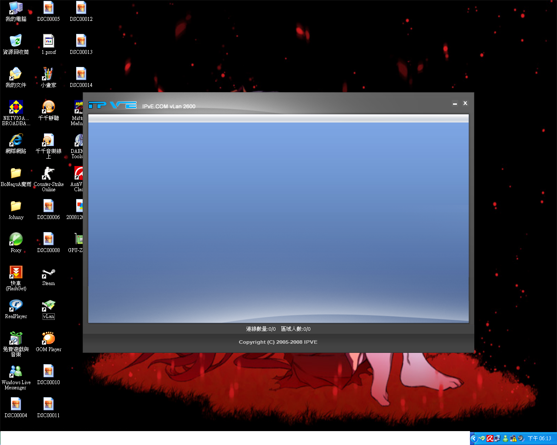
Task: Minimize the IPvE vLan window
Action: tap(455, 103)
